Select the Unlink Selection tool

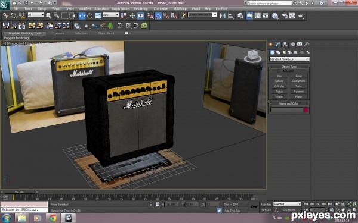click(14, 15)
